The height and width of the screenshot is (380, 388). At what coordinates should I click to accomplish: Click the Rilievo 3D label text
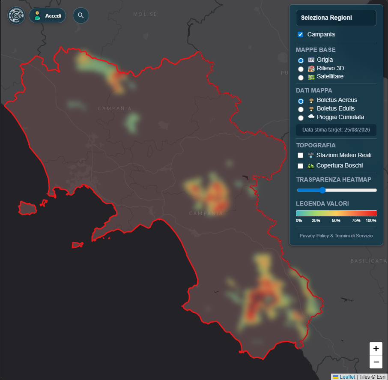[330, 68]
